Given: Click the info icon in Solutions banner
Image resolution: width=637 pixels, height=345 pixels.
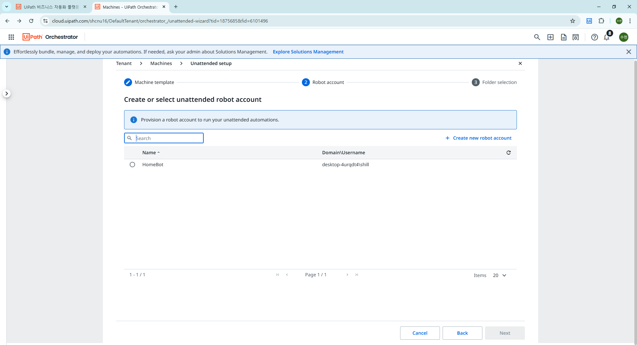Looking at the screenshot, I should [7, 52].
